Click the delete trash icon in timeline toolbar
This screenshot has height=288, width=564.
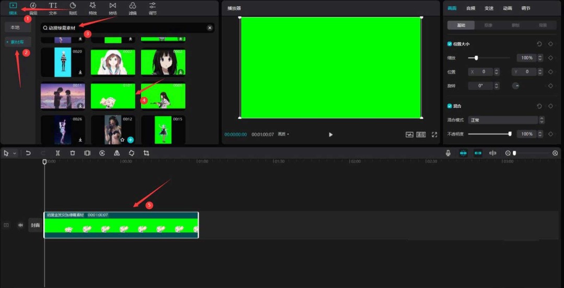pyautogui.click(x=73, y=153)
